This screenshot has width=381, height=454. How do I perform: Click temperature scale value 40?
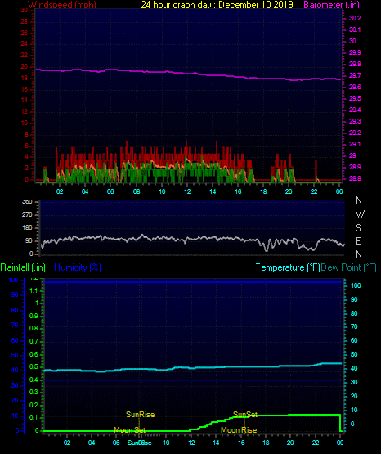[x=354, y=369]
